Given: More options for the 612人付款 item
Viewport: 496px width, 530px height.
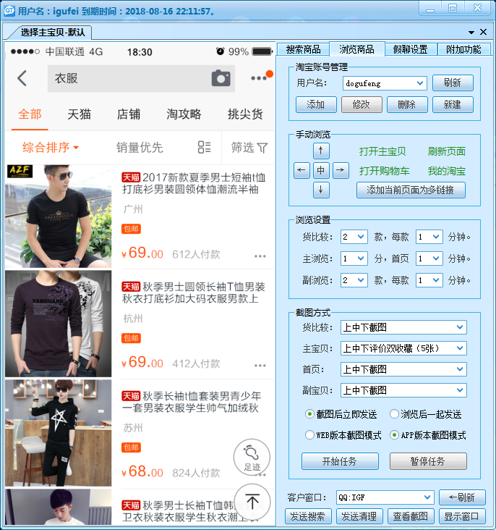Looking at the screenshot, I should click(260, 256).
